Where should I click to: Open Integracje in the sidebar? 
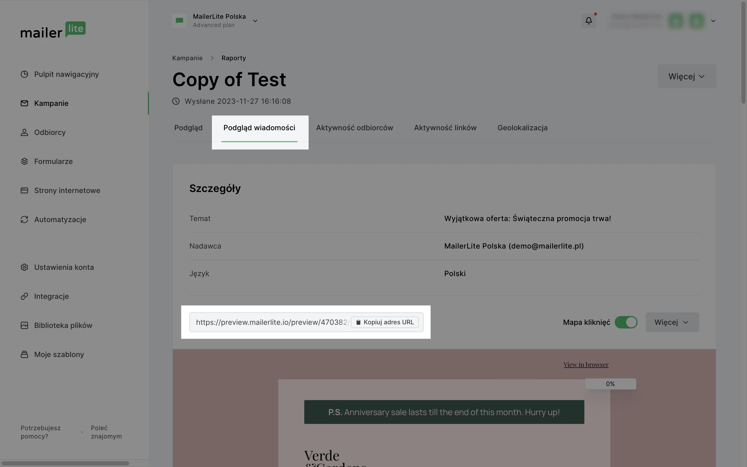(51, 296)
